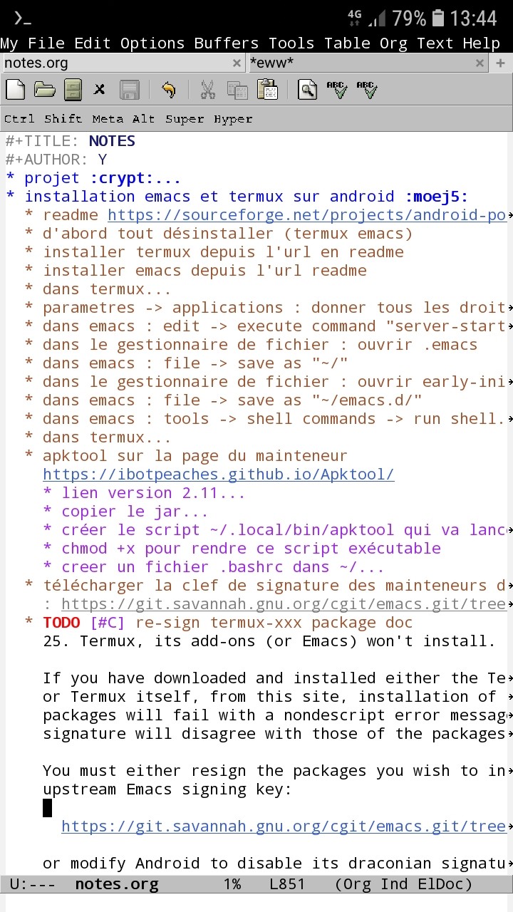Expand the folded 'projet :crypt:' heading
This screenshot has height=912, width=513.
(x=93, y=178)
